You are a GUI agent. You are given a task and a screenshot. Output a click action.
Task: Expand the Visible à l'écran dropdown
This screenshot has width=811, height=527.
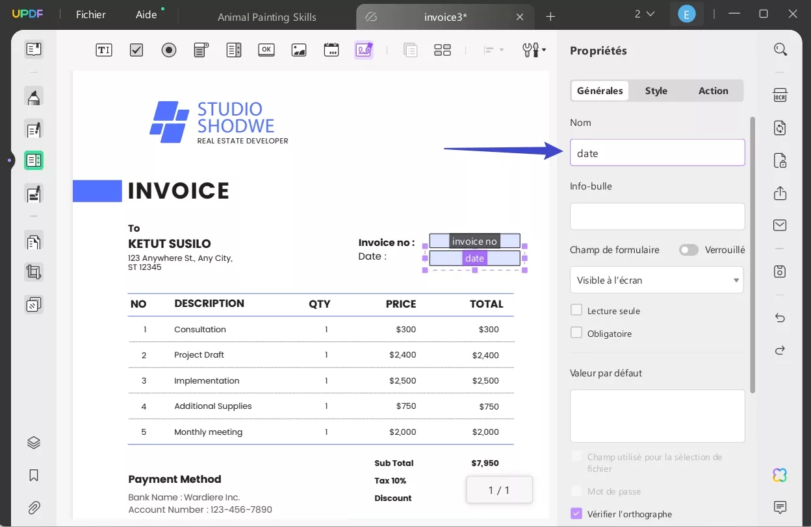click(656, 280)
